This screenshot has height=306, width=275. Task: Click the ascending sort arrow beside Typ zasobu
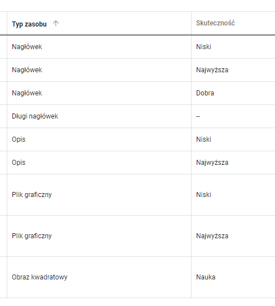point(56,23)
